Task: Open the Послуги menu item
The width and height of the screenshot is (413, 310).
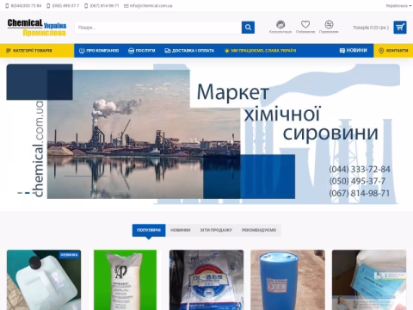Action: (142, 51)
